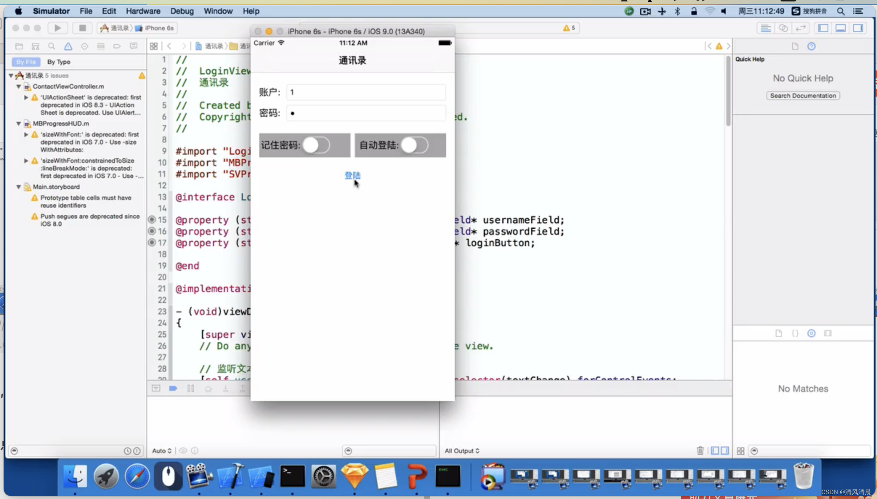Image resolution: width=877 pixels, height=499 pixels.
Task: Show the file inspector
Action: click(x=795, y=46)
